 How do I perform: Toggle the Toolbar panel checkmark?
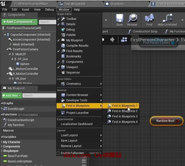[x=59, y=19]
